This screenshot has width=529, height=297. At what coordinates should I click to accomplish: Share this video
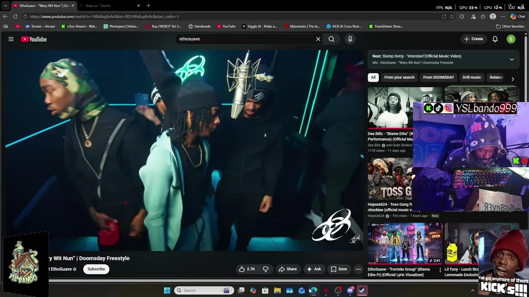pos(288,269)
